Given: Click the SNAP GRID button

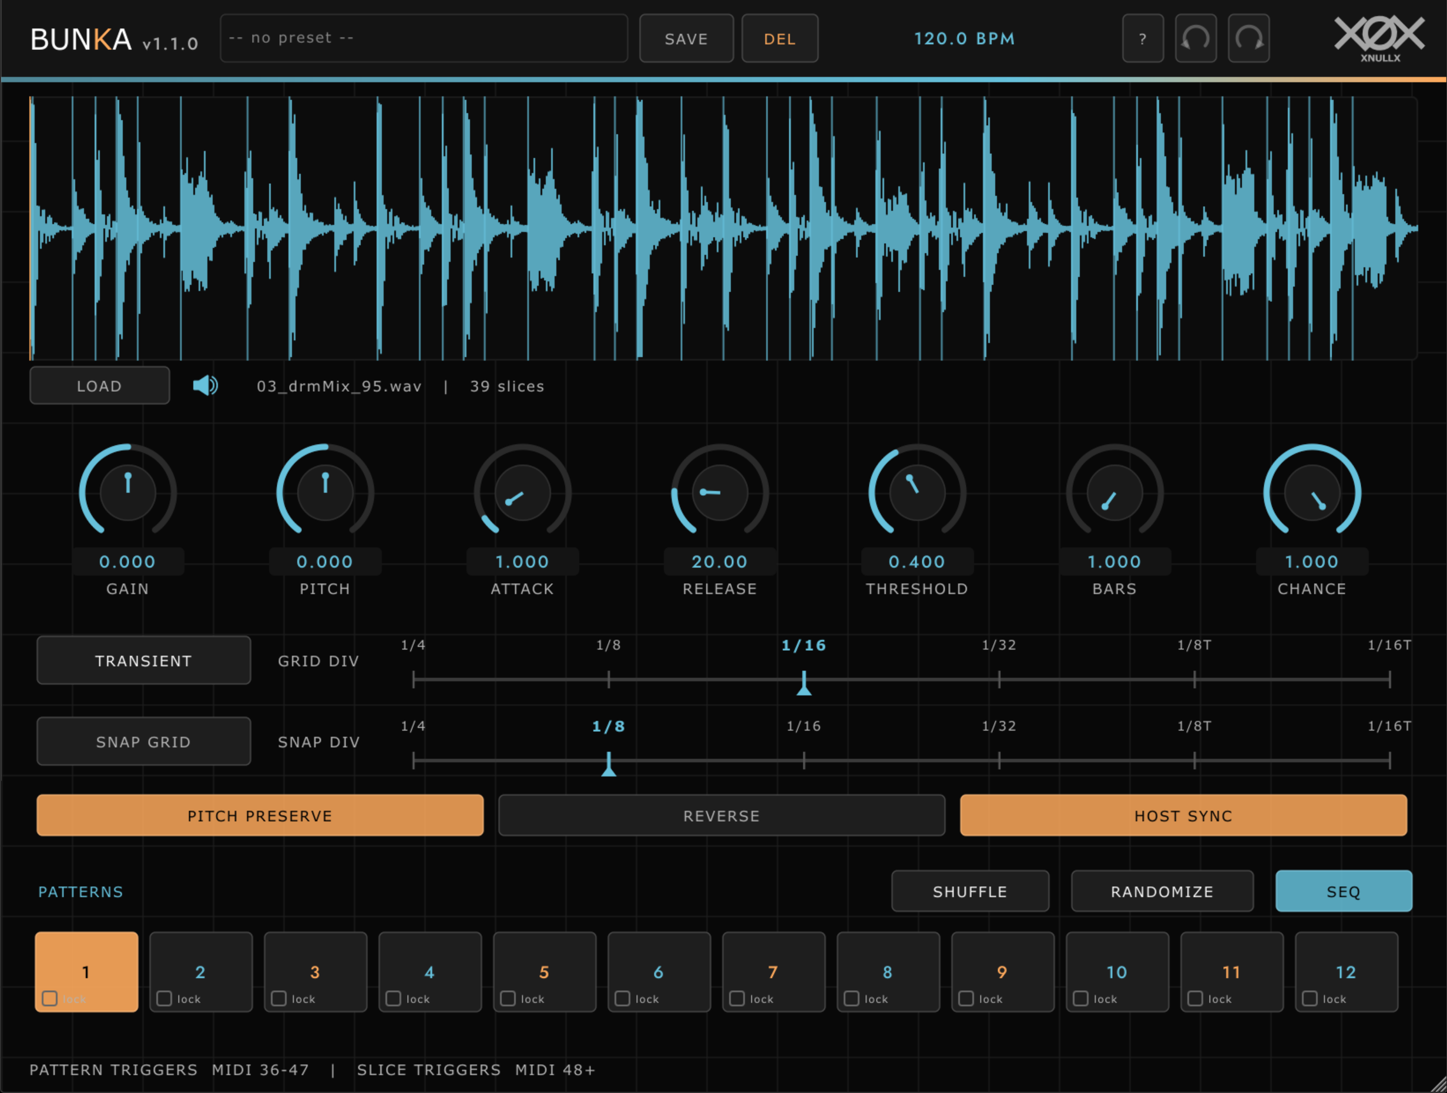Looking at the screenshot, I should click(x=144, y=742).
